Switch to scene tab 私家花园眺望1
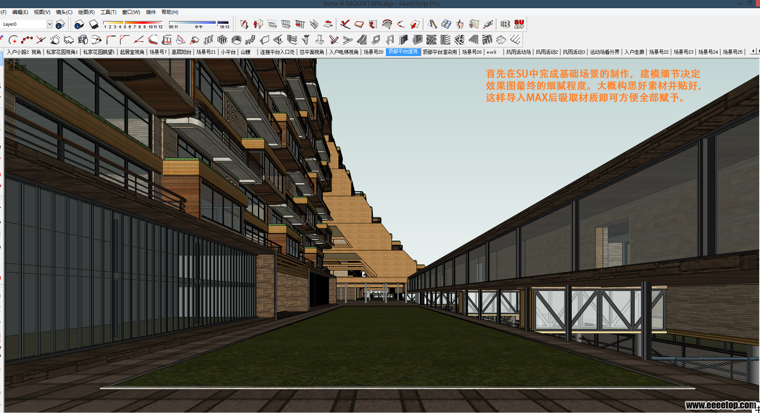Screen dimensions: 760x413 click(98, 52)
